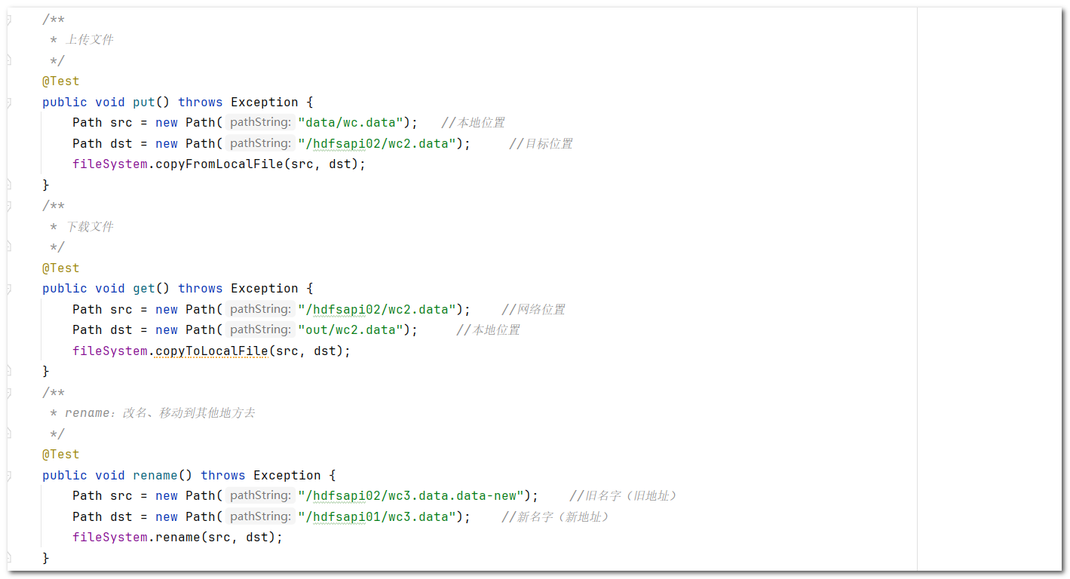Image resolution: width=1070 pixels, height=579 pixels.
Task: Click the copyFromLocalFile method call
Action: [219, 164]
